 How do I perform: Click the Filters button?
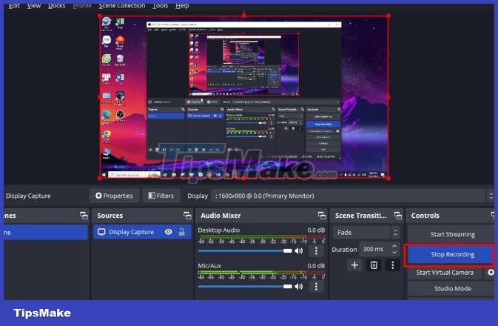coord(161,196)
